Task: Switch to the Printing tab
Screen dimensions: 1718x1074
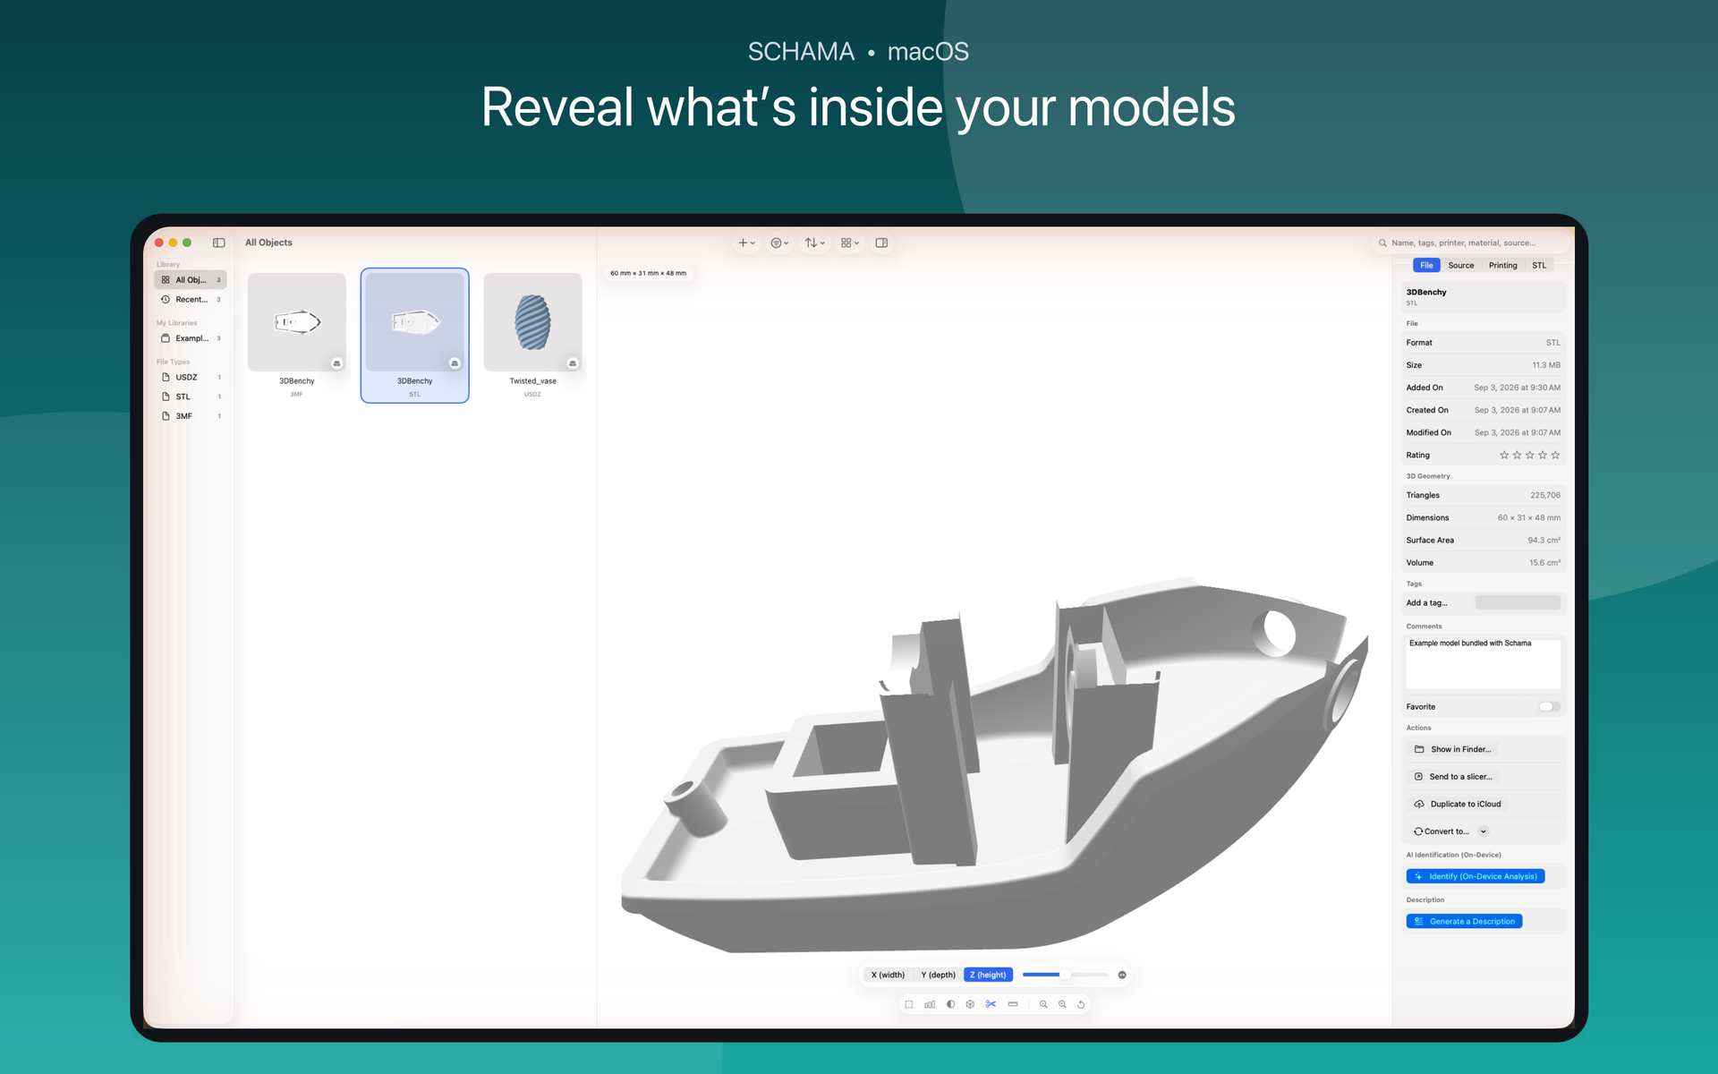Action: coord(1502,265)
